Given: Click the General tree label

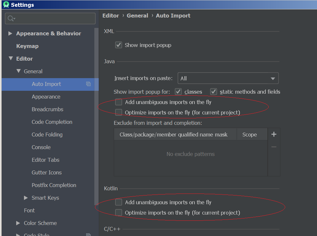Looking at the screenshot, I should coord(33,71).
